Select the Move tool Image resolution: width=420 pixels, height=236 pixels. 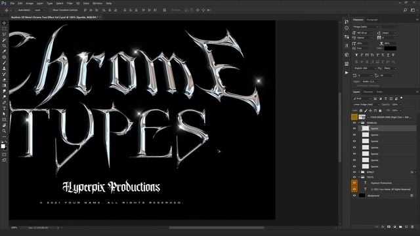4,23
